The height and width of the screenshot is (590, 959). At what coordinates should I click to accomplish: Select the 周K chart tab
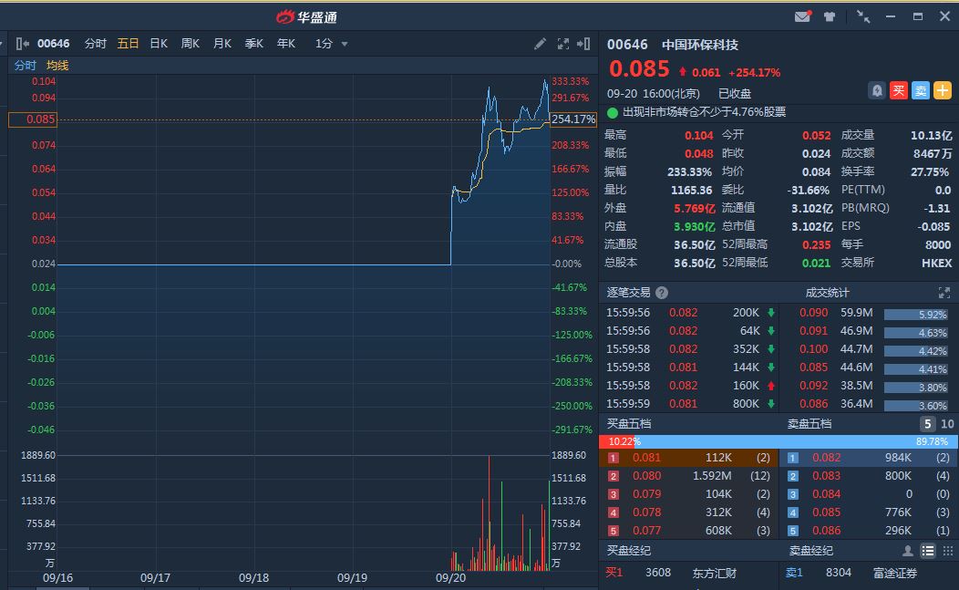pyautogui.click(x=190, y=44)
